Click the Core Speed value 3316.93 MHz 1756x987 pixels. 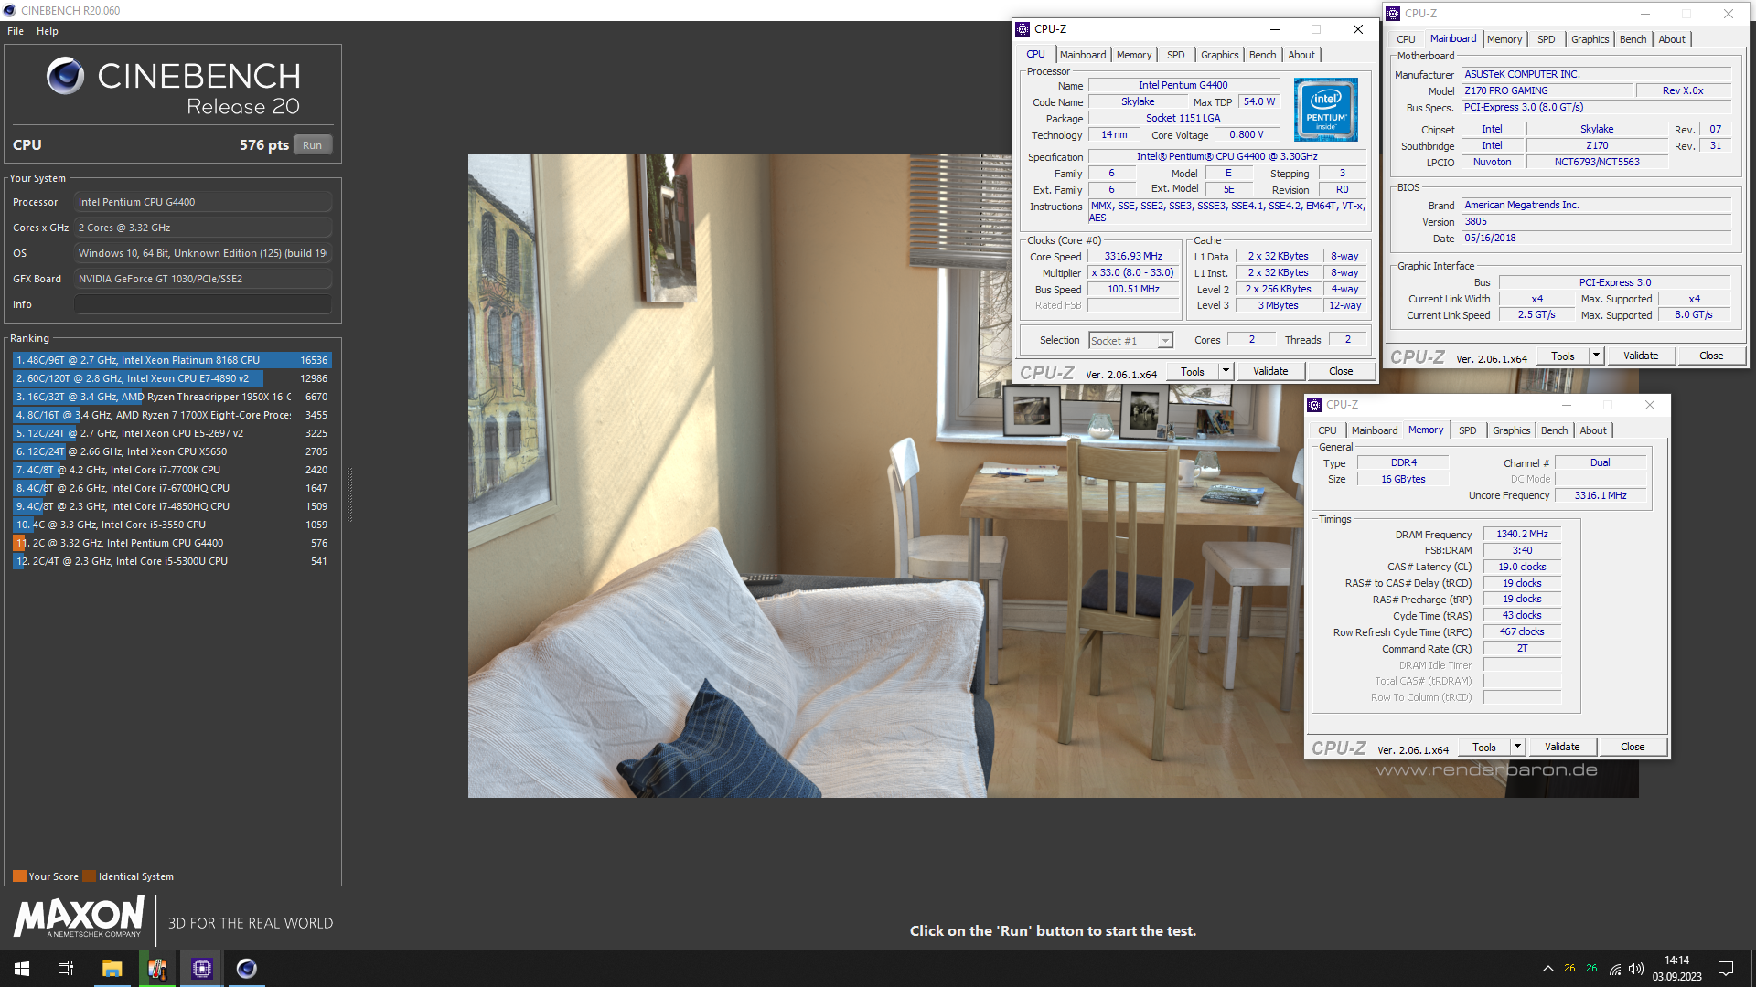[1133, 256]
